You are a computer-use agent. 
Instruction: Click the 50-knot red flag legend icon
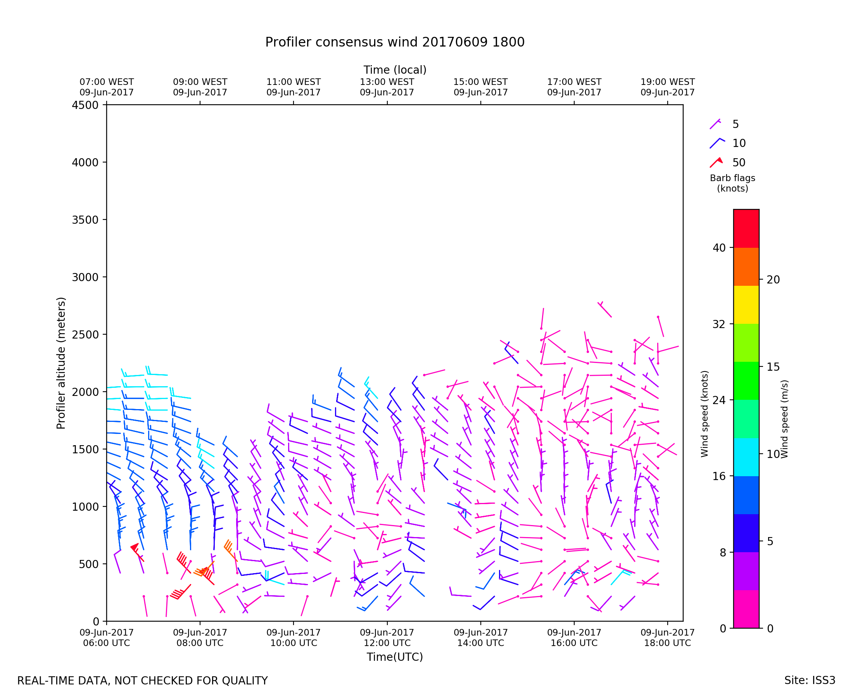coord(717,162)
